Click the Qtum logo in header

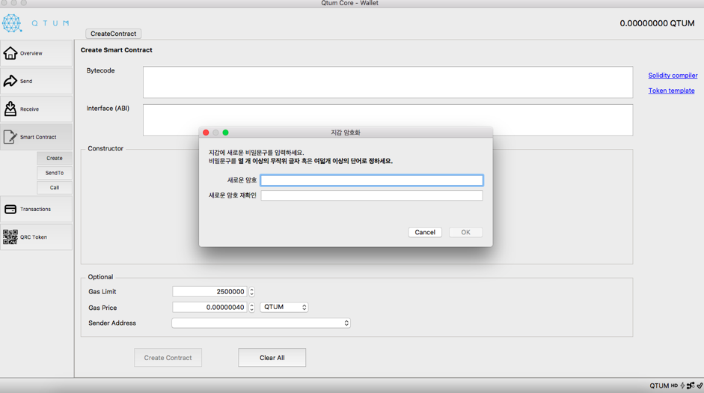pos(36,23)
